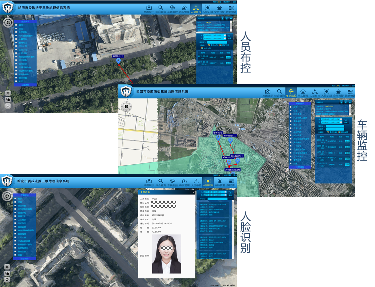Switch to 人员布控 tab in the top-left window
The image size is (375, 287).
click(195, 8)
